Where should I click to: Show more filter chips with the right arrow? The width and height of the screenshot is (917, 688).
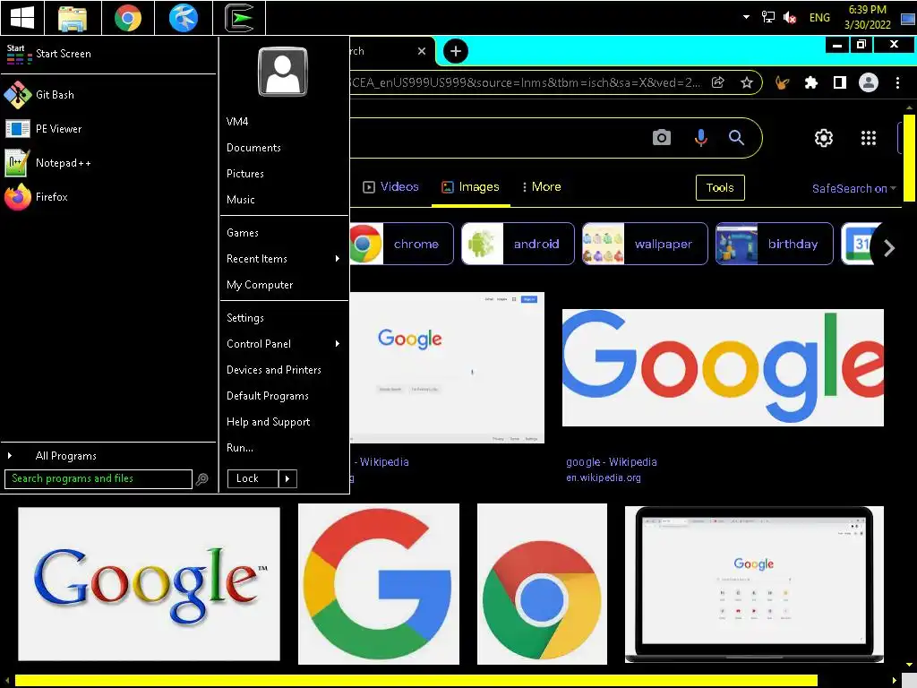[889, 248]
